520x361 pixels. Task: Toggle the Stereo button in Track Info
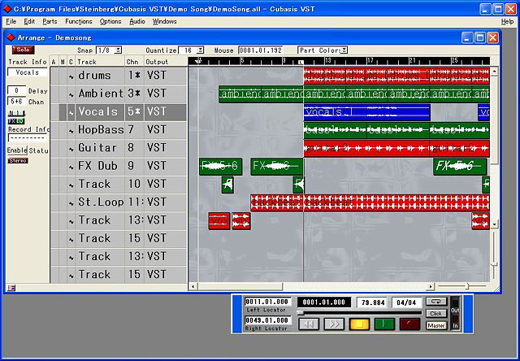coord(18,161)
